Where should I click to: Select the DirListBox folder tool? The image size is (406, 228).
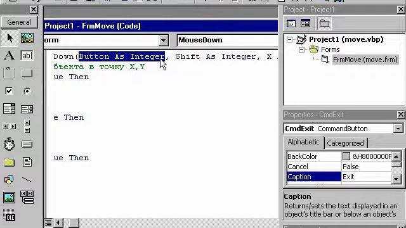[x=9, y=162]
